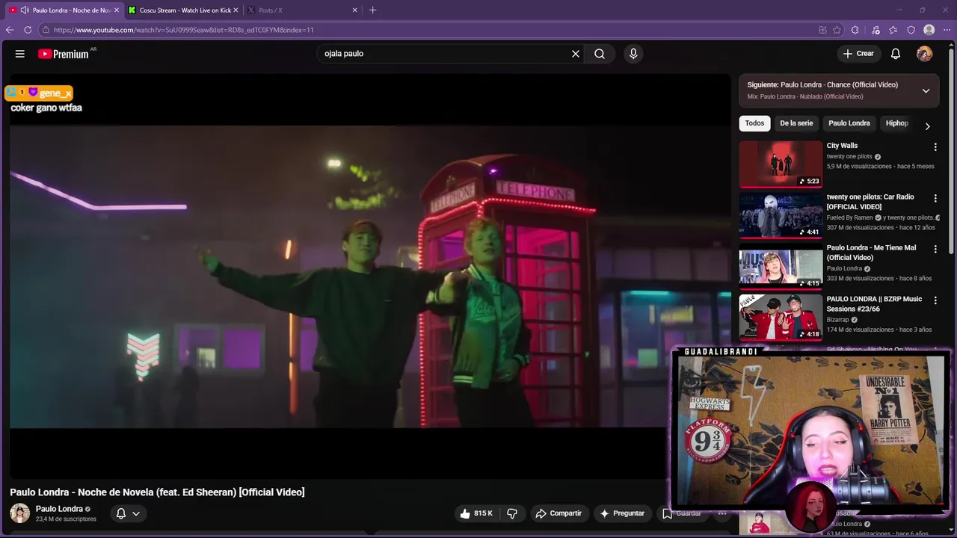Show more filter chips with right arrow
Viewport: 957px width, 538px height.
tap(927, 126)
